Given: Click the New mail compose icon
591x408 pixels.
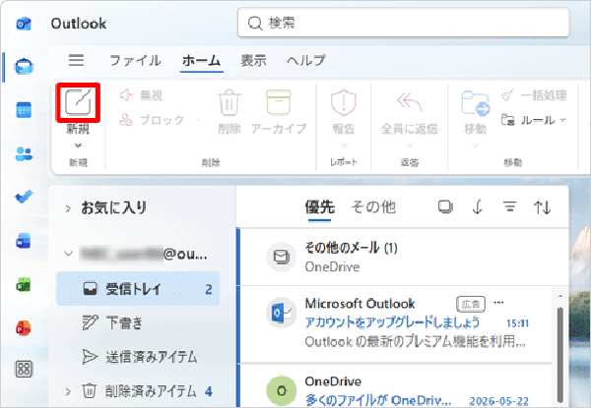Looking at the screenshot, I should [x=78, y=102].
